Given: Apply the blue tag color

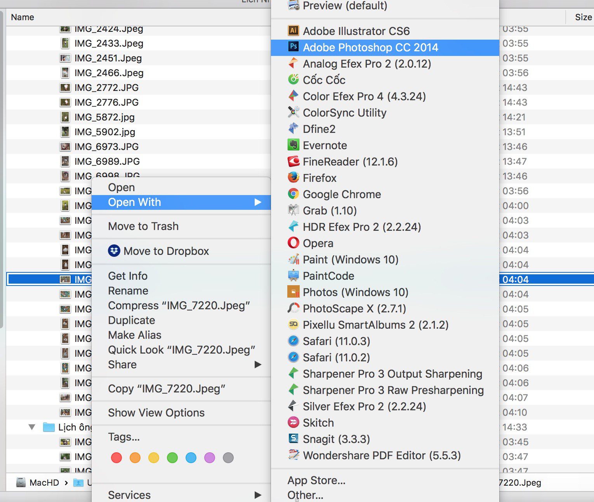Looking at the screenshot, I should [191, 458].
